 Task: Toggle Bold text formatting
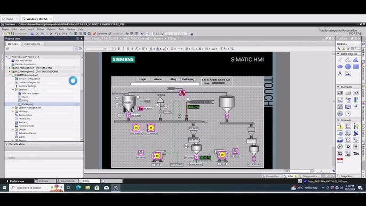pyautogui.click(x=118, y=49)
